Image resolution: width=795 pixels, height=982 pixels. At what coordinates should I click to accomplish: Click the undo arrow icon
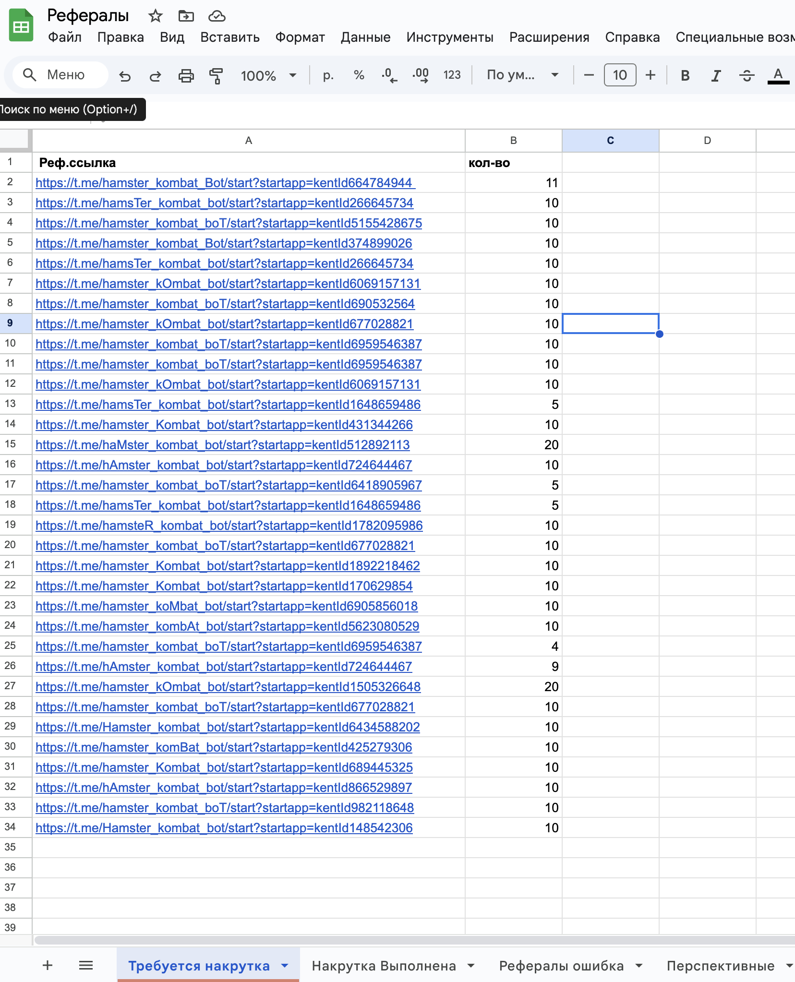point(125,75)
